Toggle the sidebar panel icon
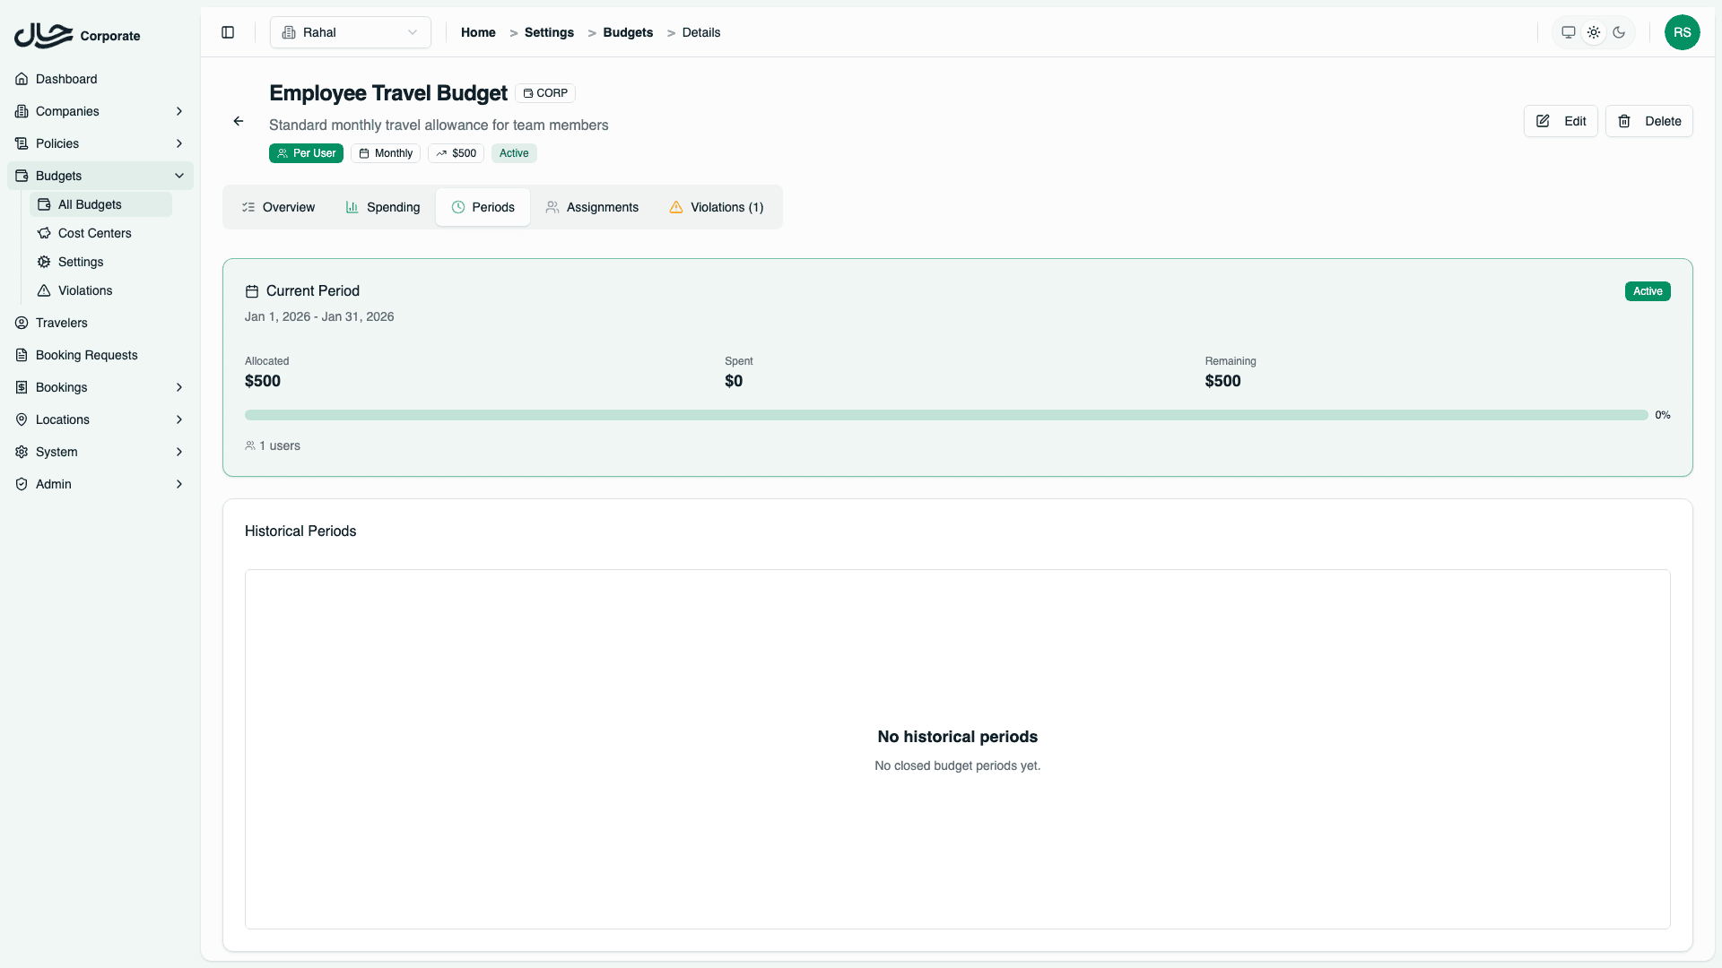The width and height of the screenshot is (1722, 968). [x=228, y=32]
